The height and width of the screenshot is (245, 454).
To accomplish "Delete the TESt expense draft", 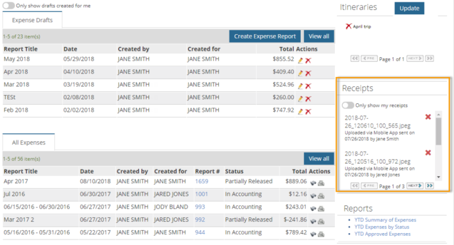I will (x=308, y=99).
